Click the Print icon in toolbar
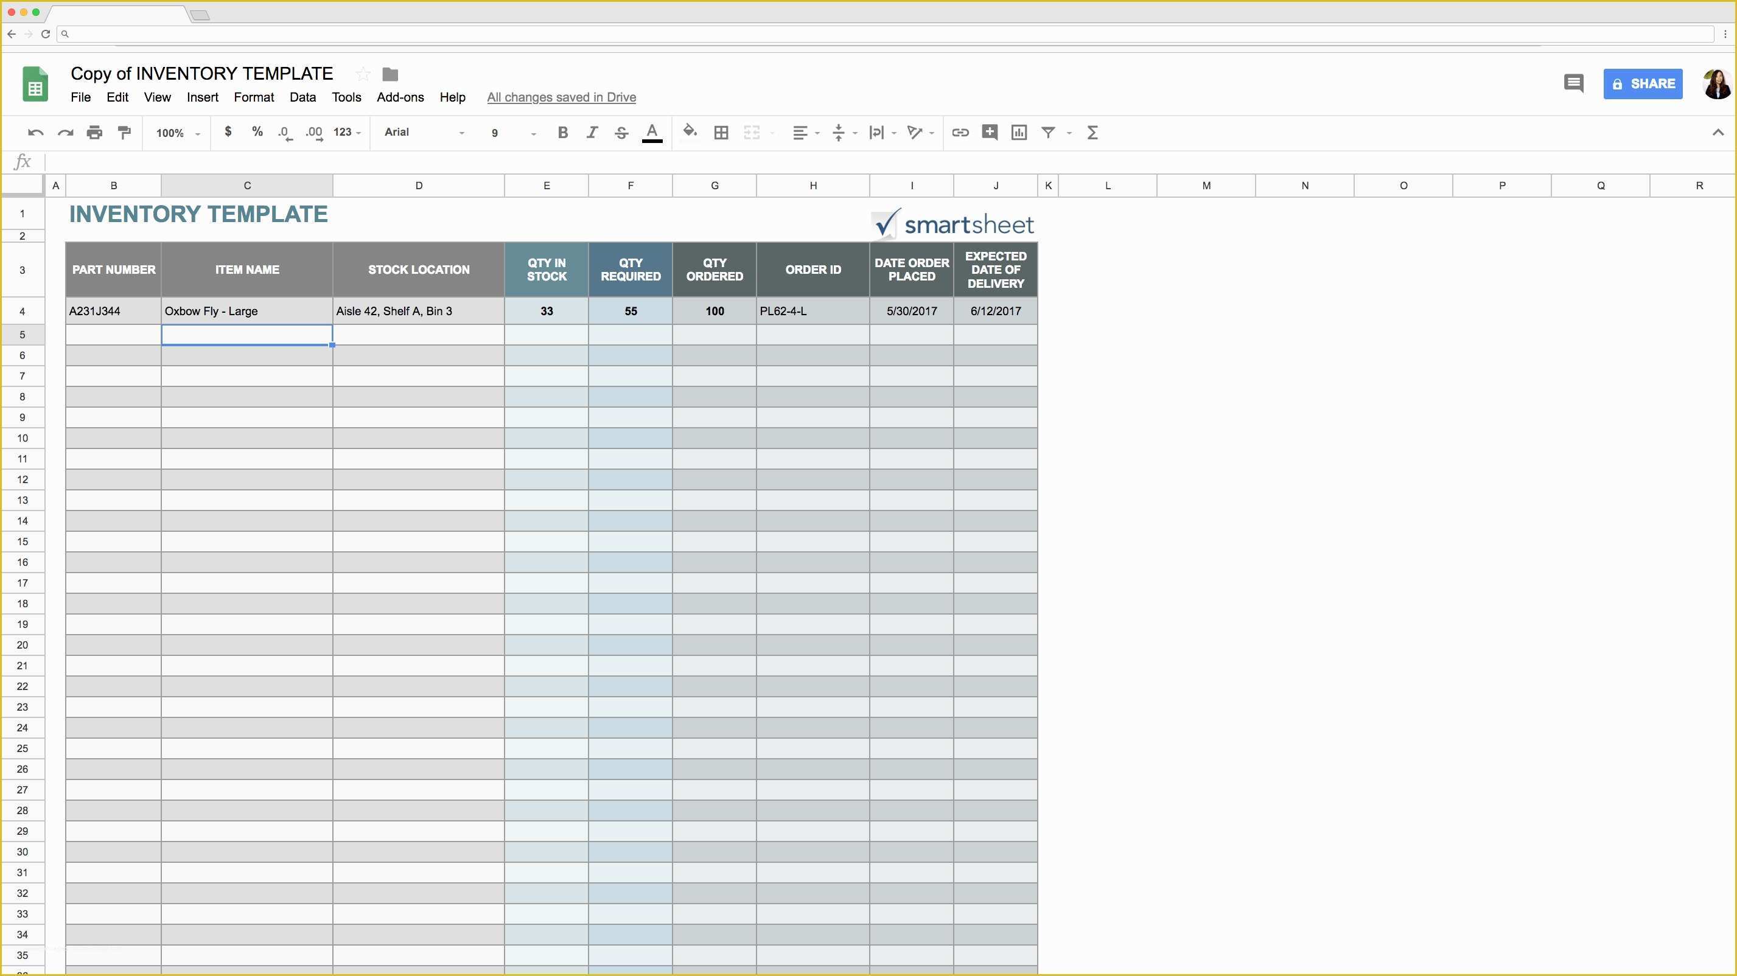The height and width of the screenshot is (976, 1737). pos(94,131)
